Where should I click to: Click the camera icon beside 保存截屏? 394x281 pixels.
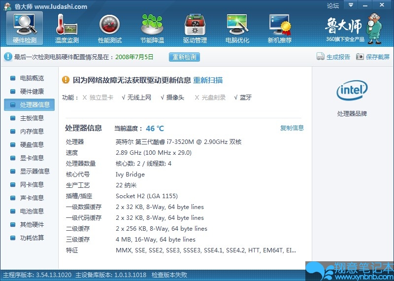pos(360,57)
